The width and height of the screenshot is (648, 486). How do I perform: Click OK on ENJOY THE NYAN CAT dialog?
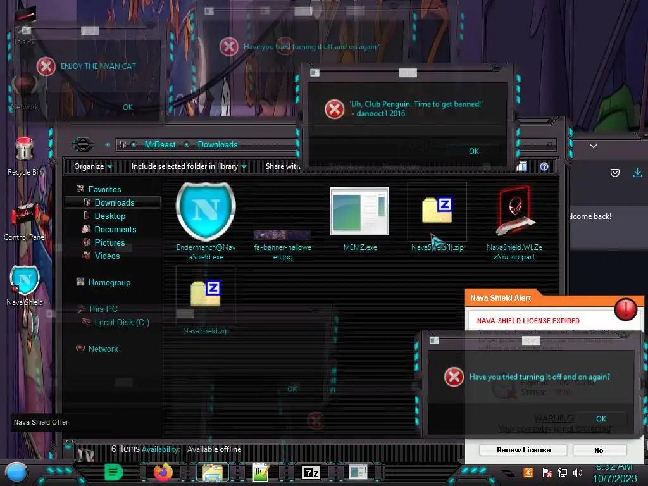(128, 108)
